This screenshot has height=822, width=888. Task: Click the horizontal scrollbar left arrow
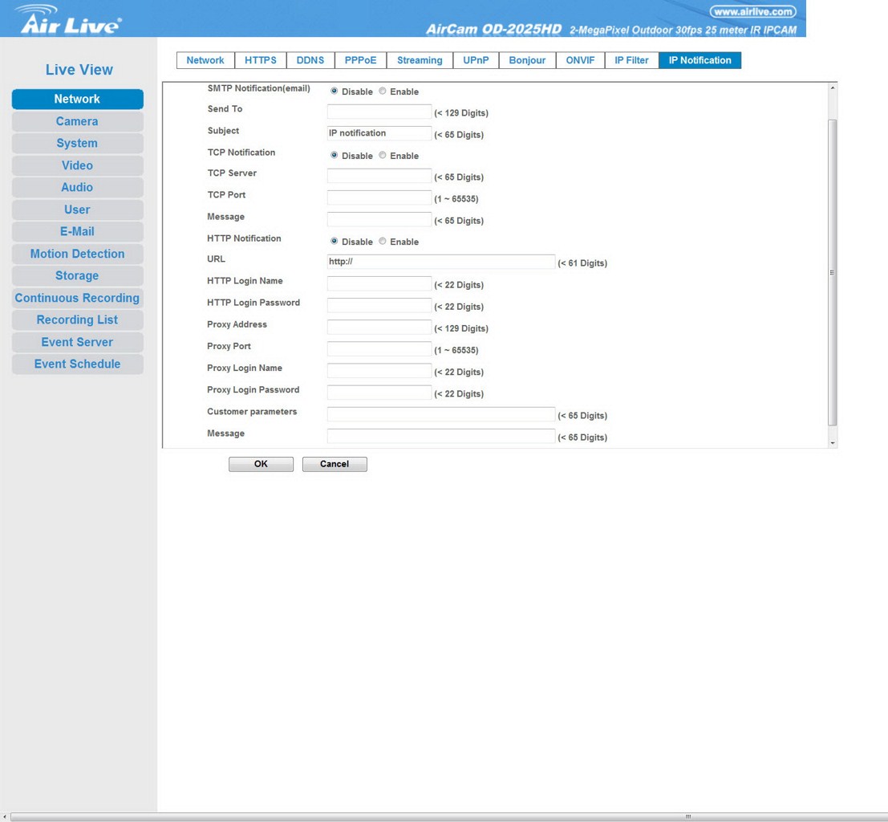5,817
